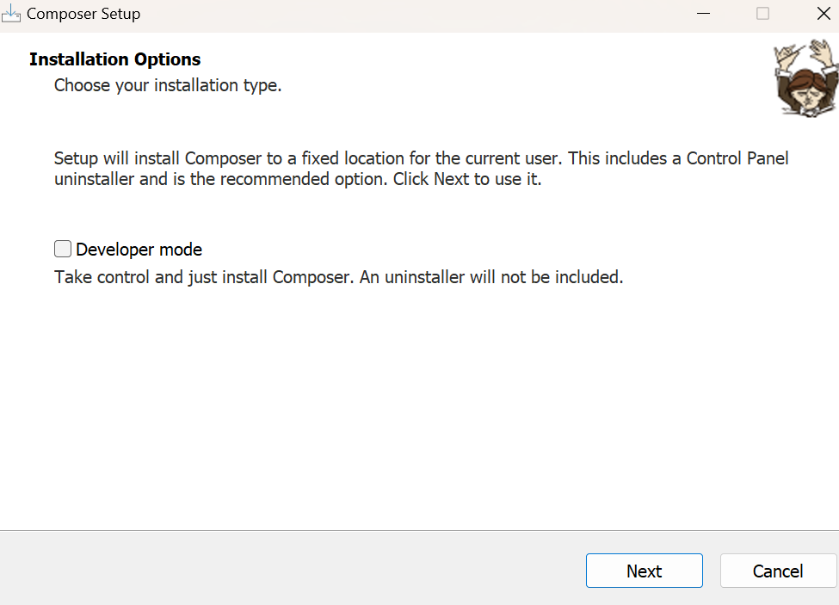This screenshot has width=839, height=605.
Task: Close the Composer Setup window
Action: tap(821, 15)
